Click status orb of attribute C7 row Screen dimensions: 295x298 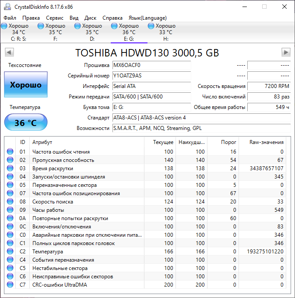[10, 284]
